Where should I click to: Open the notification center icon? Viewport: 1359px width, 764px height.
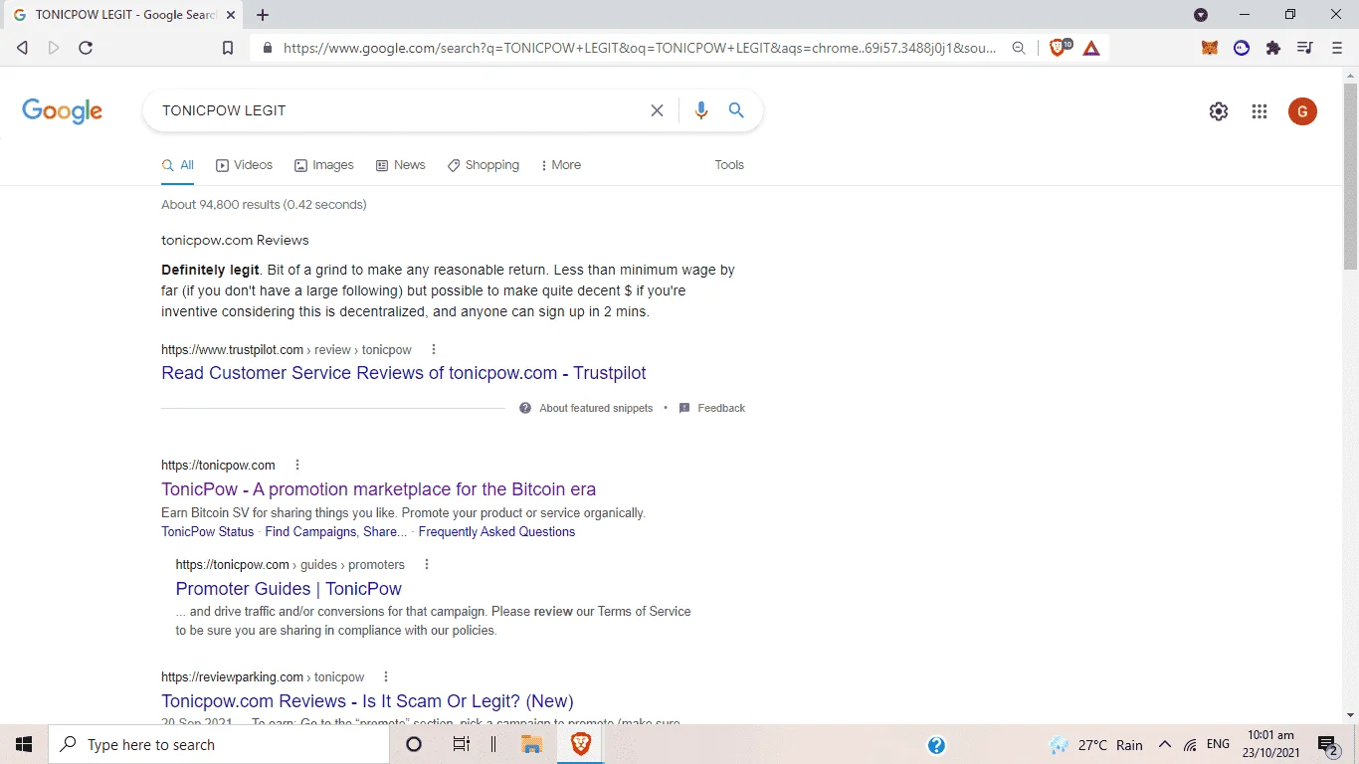click(1327, 745)
